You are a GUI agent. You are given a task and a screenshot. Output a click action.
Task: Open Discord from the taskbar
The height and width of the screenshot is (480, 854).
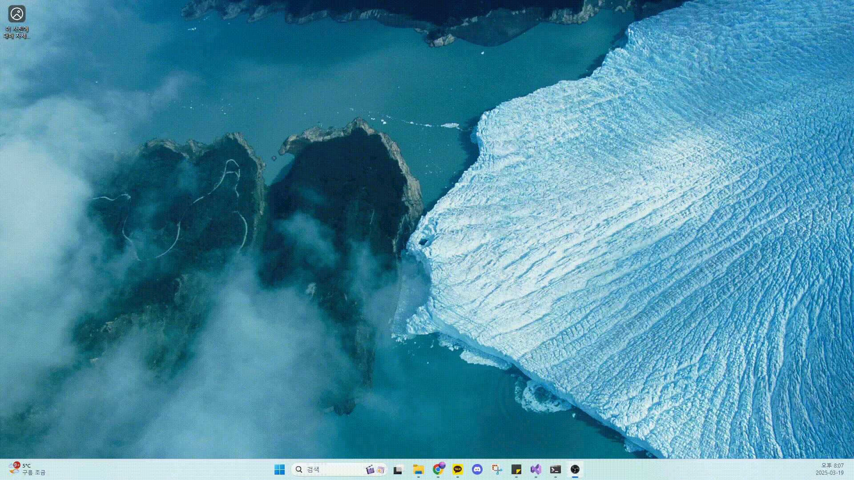tap(477, 469)
